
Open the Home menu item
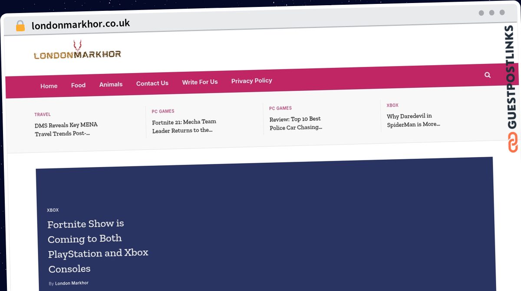(x=49, y=86)
